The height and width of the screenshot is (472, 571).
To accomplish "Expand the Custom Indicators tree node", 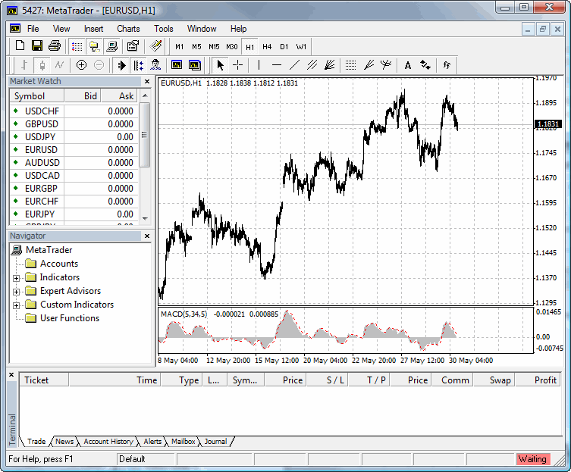I will tap(16, 305).
